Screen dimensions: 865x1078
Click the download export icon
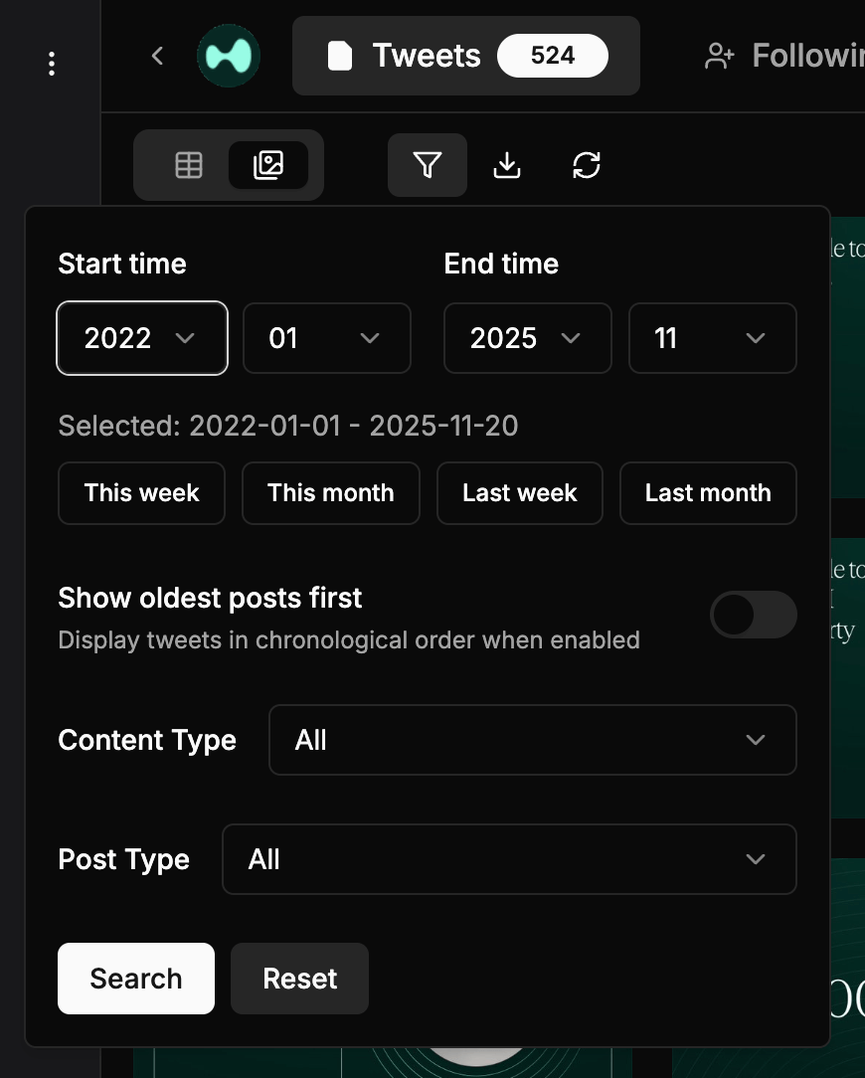[507, 165]
